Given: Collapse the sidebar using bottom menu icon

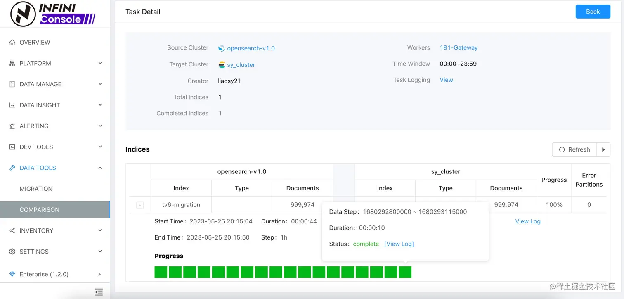Looking at the screenshot, I should pyautogui.click(x=99, y=292).
